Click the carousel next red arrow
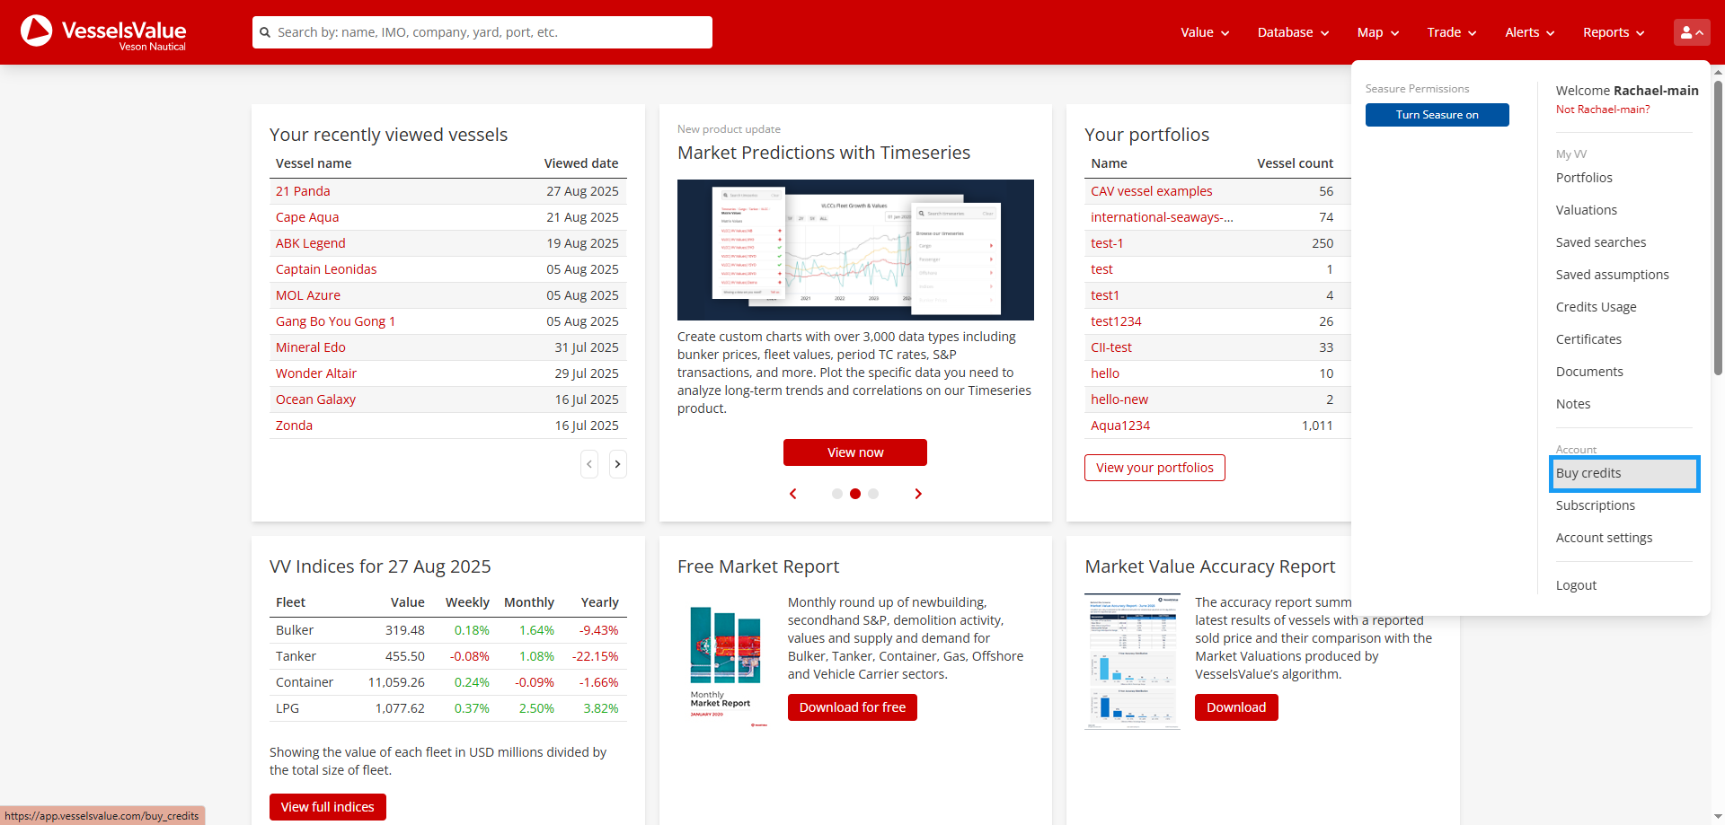 (917, 494)
